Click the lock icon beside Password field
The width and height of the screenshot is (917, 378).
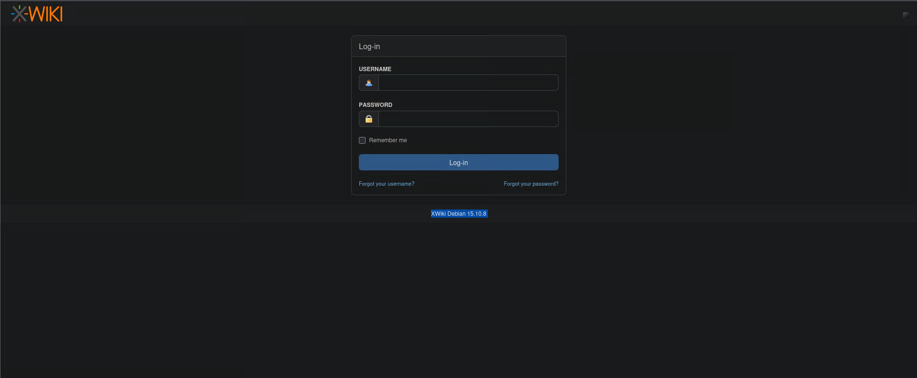click(369, 119)
